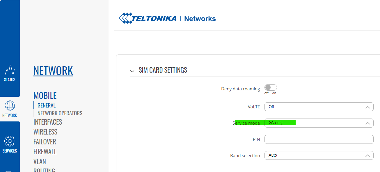Open the Services gear icon
Viewport: 380px width, 172px height.
coord(10,141)
